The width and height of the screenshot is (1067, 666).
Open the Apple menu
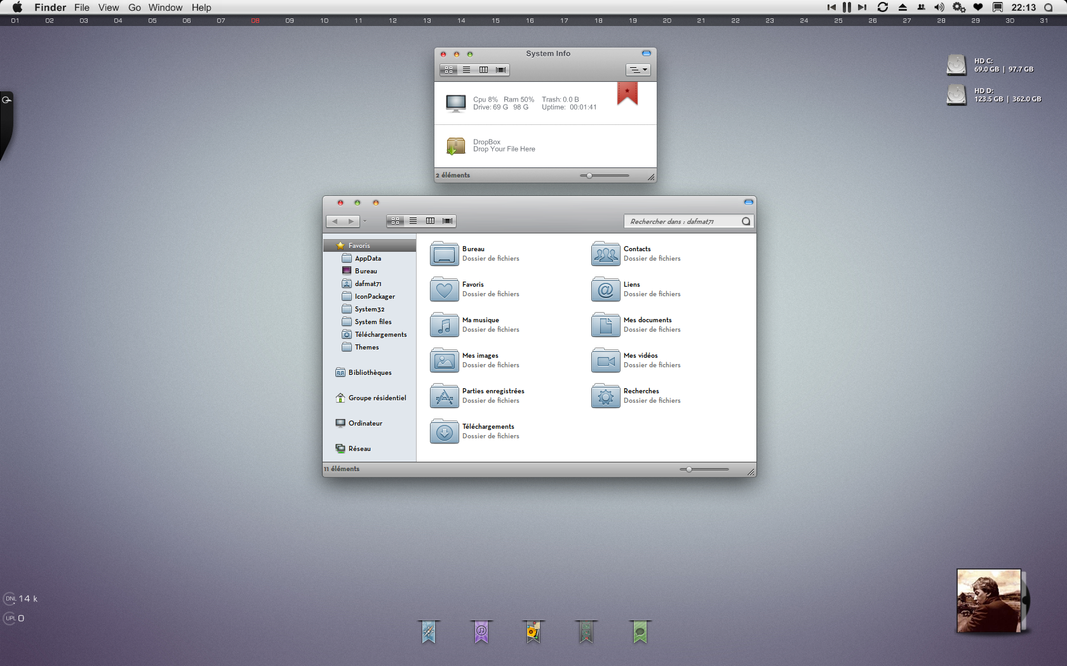pos(17,7)
